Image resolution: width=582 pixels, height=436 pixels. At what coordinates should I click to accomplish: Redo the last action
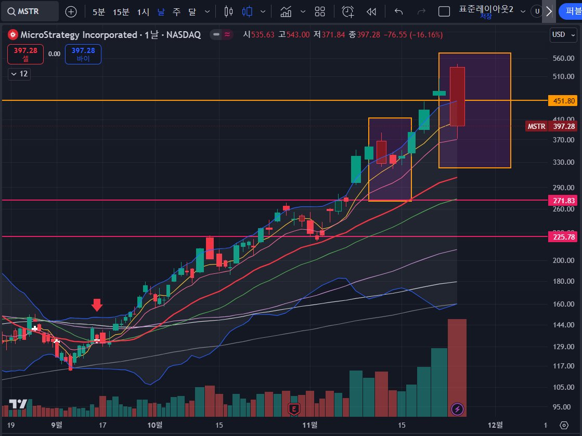click(421, 12)
